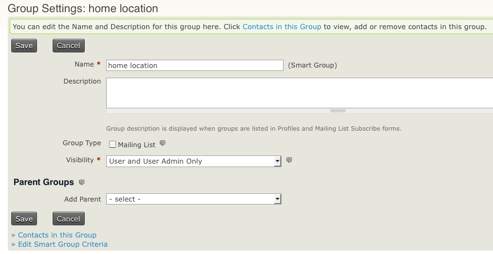This screenshot has height=254, width=493.
Task: Grab the Description box resize handle
Action: click(337, 111)
